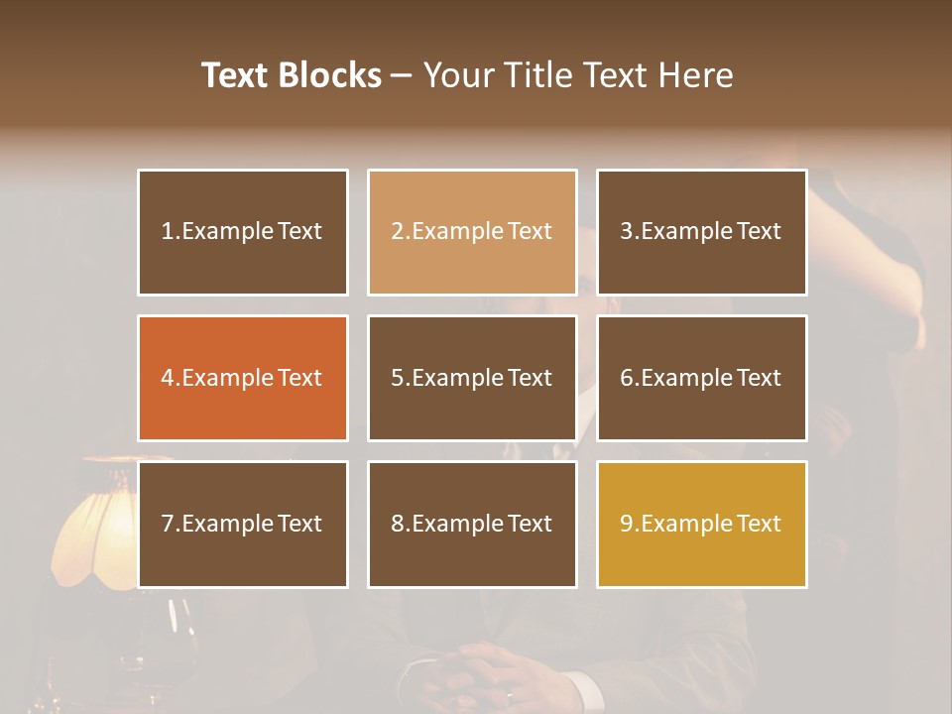Select the 7.Example Text block
Viewport: 952px width, 714px height.
[242, 524]
